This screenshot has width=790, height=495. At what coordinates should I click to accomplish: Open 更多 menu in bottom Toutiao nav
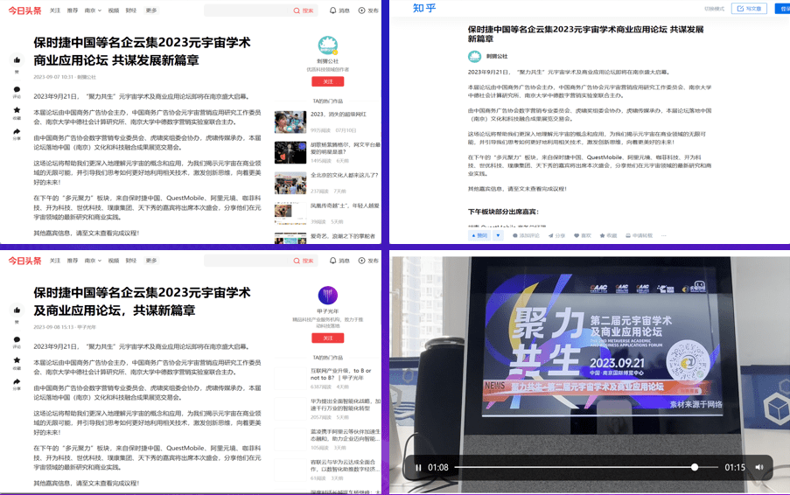151,261
